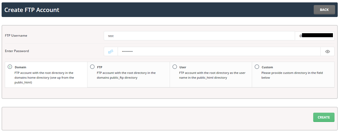Image resolution: width=342 pixels, height=135 pixels.
Task: Click the Domain option description text
Action: (x=44, y=78)
